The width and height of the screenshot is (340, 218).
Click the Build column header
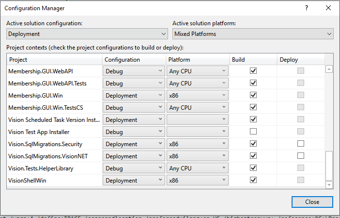(253, 60)
